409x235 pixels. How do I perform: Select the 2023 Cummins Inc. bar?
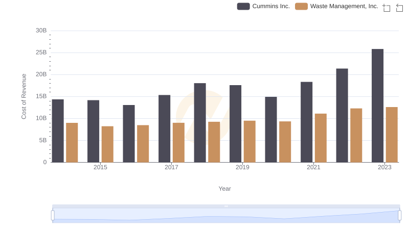click(377, 106)
